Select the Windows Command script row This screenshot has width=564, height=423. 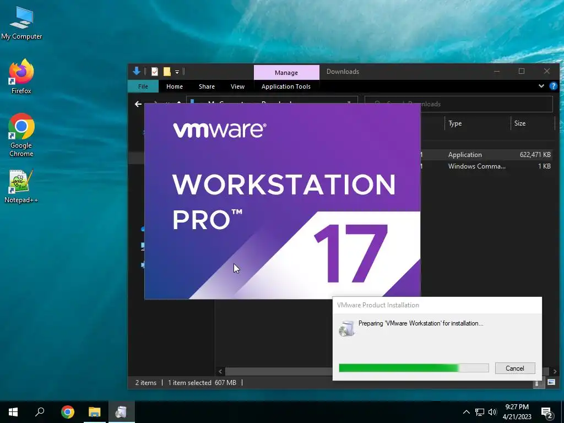487,166
